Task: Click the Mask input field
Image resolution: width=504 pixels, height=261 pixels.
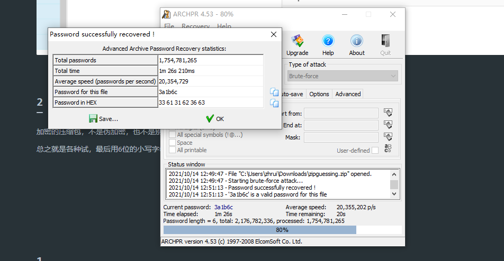Action: (341, 137)
